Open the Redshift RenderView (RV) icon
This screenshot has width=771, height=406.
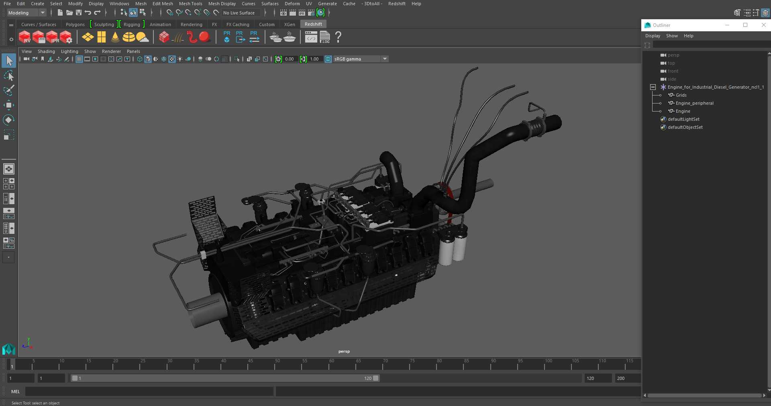[24, 37]
